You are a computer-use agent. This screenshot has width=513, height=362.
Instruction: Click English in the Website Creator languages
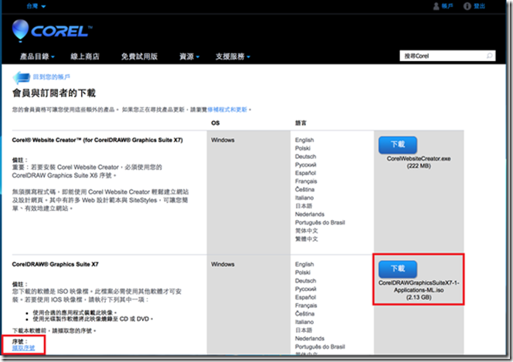[x=304, y=140]
